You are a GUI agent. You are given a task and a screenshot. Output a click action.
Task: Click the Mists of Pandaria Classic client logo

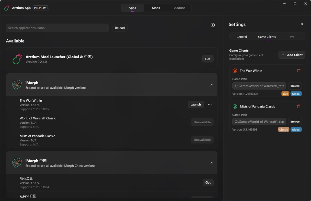[235, 106]
